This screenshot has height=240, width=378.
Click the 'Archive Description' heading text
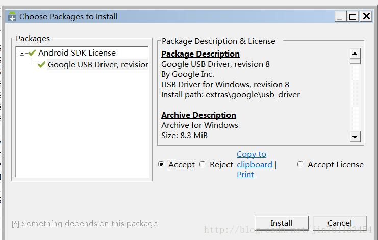(x=198, y=115)
